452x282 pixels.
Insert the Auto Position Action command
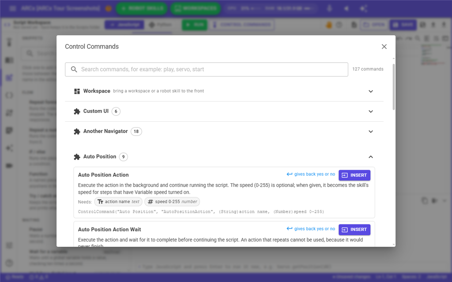pos(354,175)
